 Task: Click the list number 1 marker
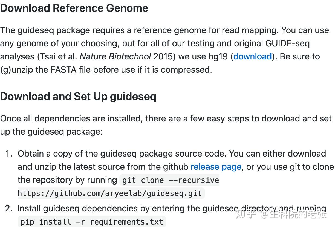pyautogui.click(x=9, y=154)
